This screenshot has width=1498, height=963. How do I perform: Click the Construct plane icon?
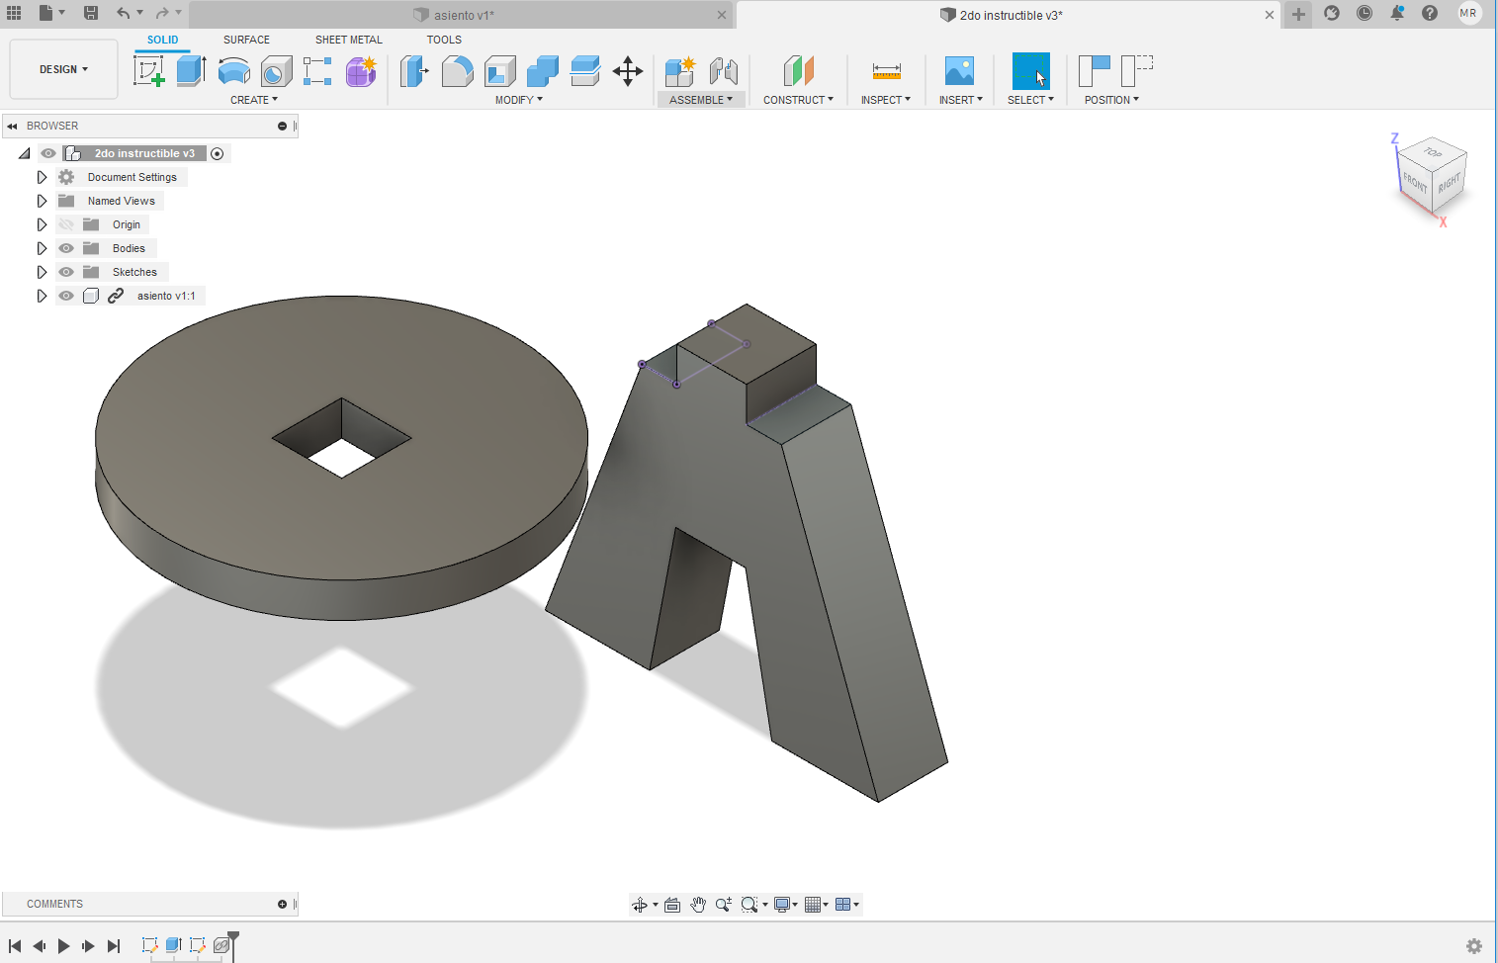[x=798, y=71]
